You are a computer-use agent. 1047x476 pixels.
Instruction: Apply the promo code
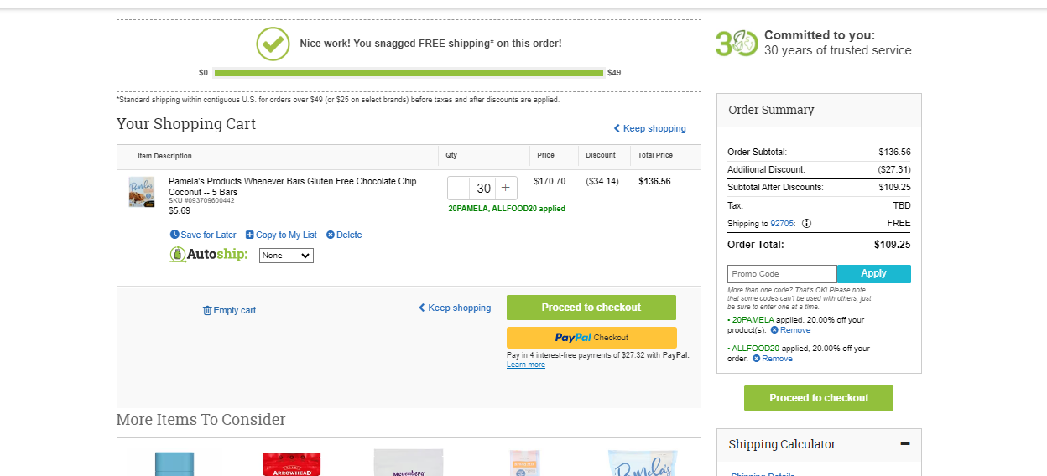pyautogui.click(x=873, y=274)
